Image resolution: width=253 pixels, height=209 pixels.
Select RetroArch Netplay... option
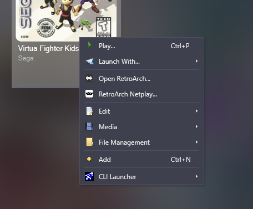[141, 94]
